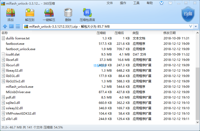Select the libcurl.dll file name
This screenshot has height=131, width=200.
tap(13, 65)
